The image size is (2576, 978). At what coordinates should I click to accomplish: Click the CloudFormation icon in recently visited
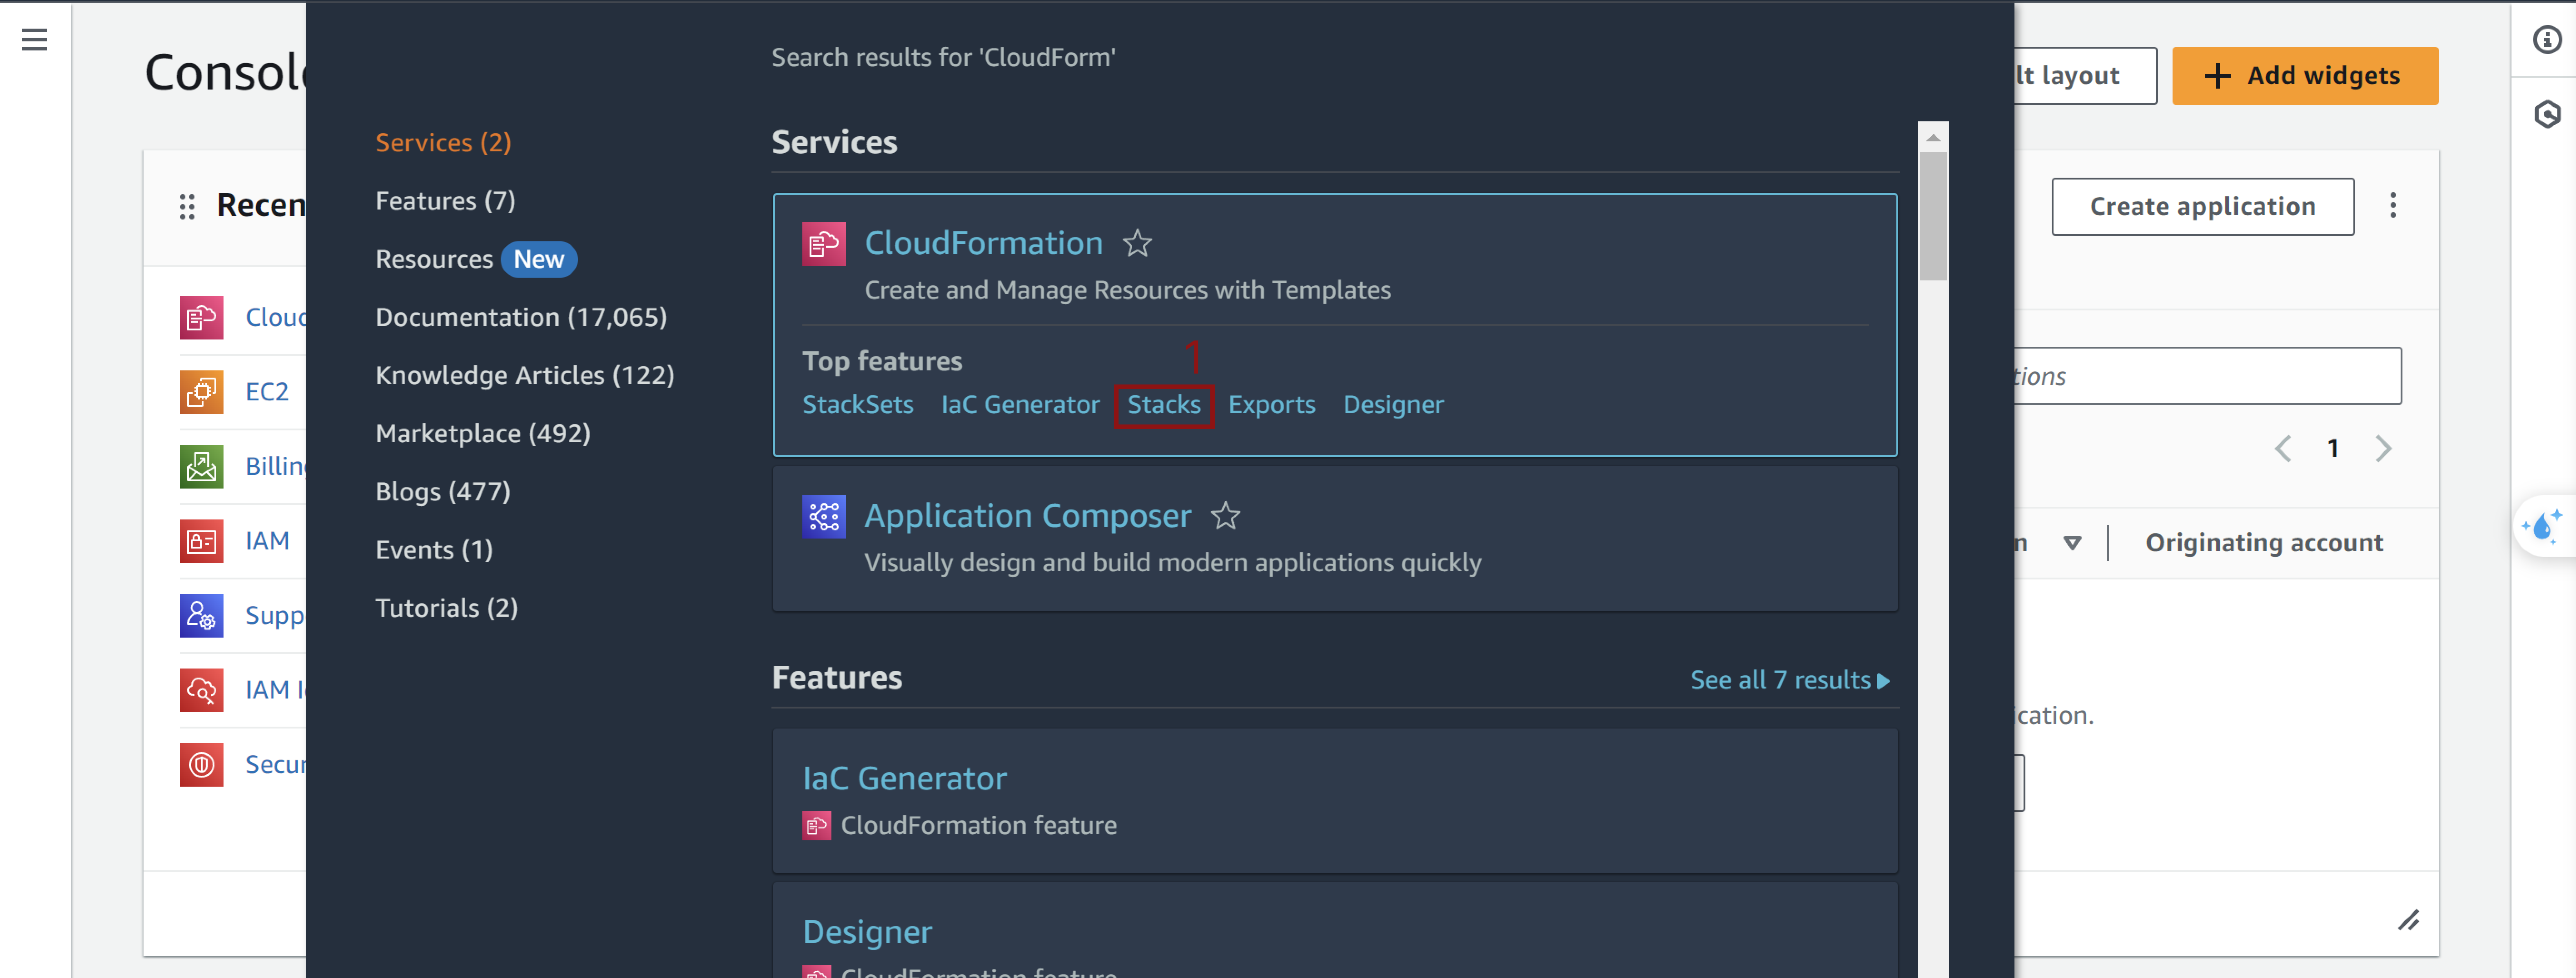[201, 318]
